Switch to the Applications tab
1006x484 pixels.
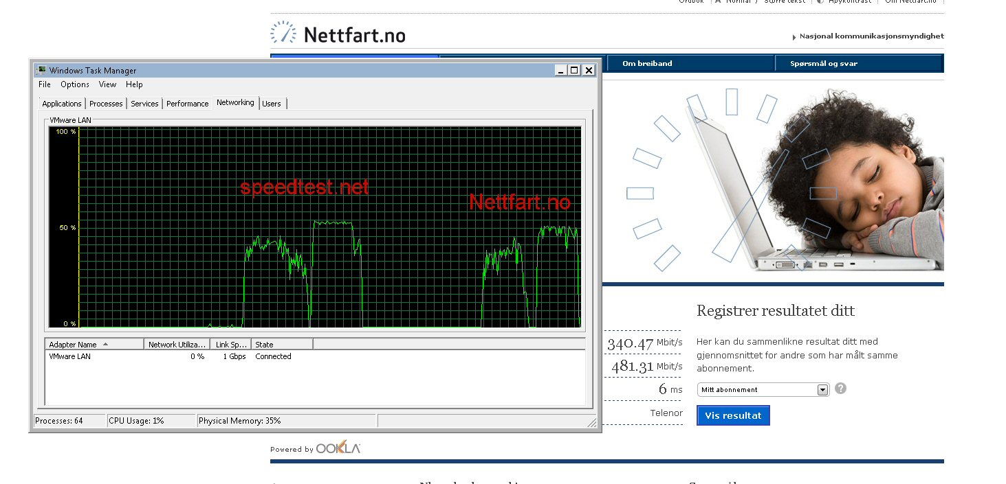pyautogui.click(x=62, y=104)
